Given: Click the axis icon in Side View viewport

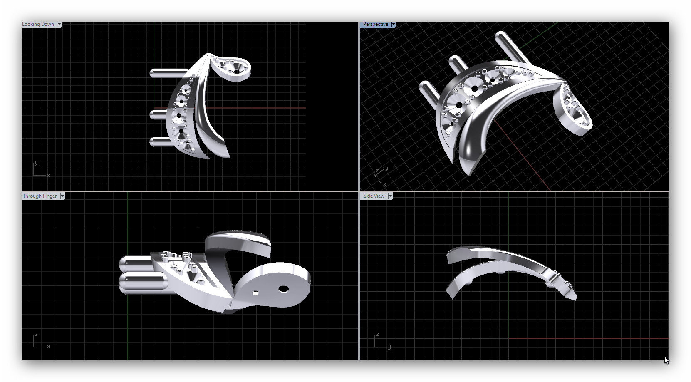Looking at the screenshot, I should click(x=383, y=341).
